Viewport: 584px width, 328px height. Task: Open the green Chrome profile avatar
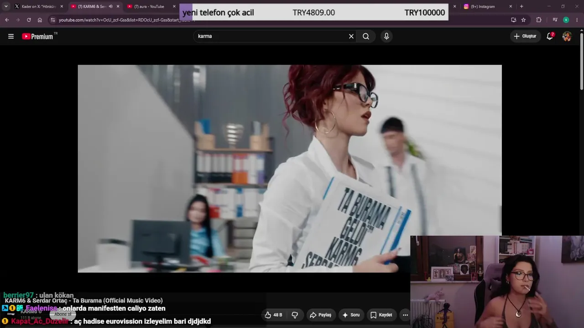[566, 20]
